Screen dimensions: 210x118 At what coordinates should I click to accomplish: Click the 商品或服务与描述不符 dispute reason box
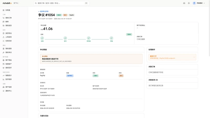pos(91,59)
